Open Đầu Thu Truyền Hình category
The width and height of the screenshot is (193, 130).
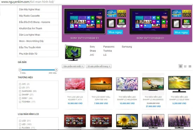coord(38,47)
